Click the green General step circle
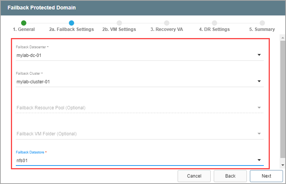 24,23
